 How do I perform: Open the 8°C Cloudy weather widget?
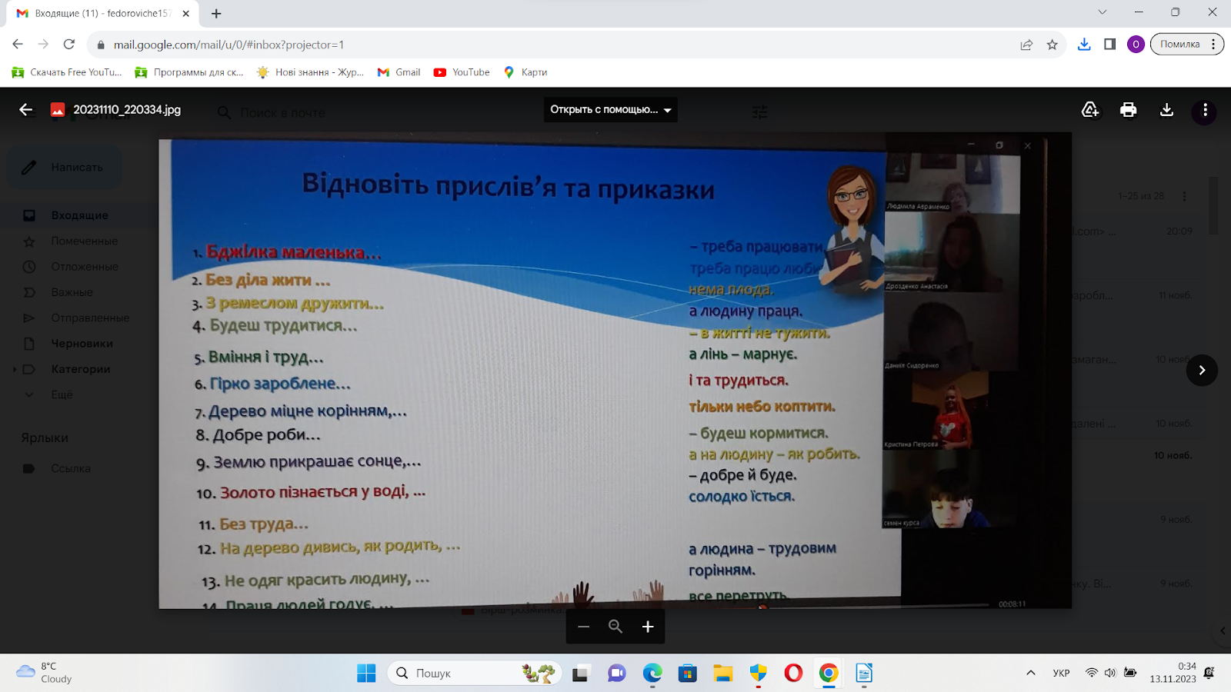click(x=45, y=673)
